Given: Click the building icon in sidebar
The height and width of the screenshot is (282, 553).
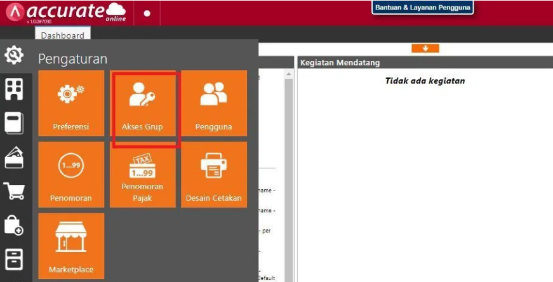Looking at the screenshot, I should 14,90.
